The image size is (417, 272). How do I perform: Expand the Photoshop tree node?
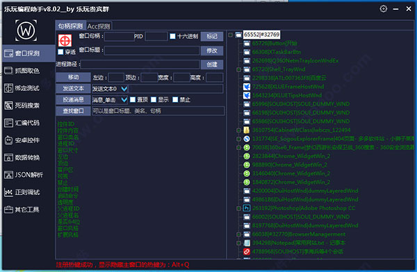pyautogui.click(x=239, y=208)
